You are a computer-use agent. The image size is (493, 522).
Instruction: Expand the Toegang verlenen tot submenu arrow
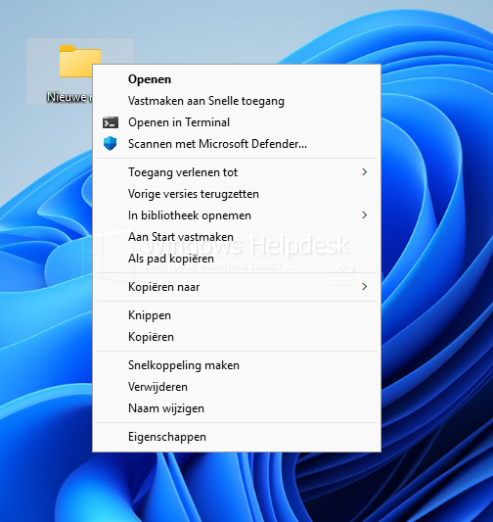364,172
